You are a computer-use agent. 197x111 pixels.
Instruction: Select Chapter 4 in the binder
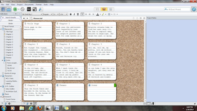tap(9, 42)
